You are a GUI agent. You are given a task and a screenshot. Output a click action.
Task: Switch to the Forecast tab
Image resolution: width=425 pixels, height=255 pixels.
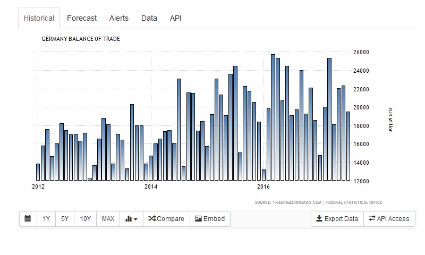(x=82, y=18)
